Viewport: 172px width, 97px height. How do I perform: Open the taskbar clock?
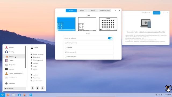click(168, 95)
